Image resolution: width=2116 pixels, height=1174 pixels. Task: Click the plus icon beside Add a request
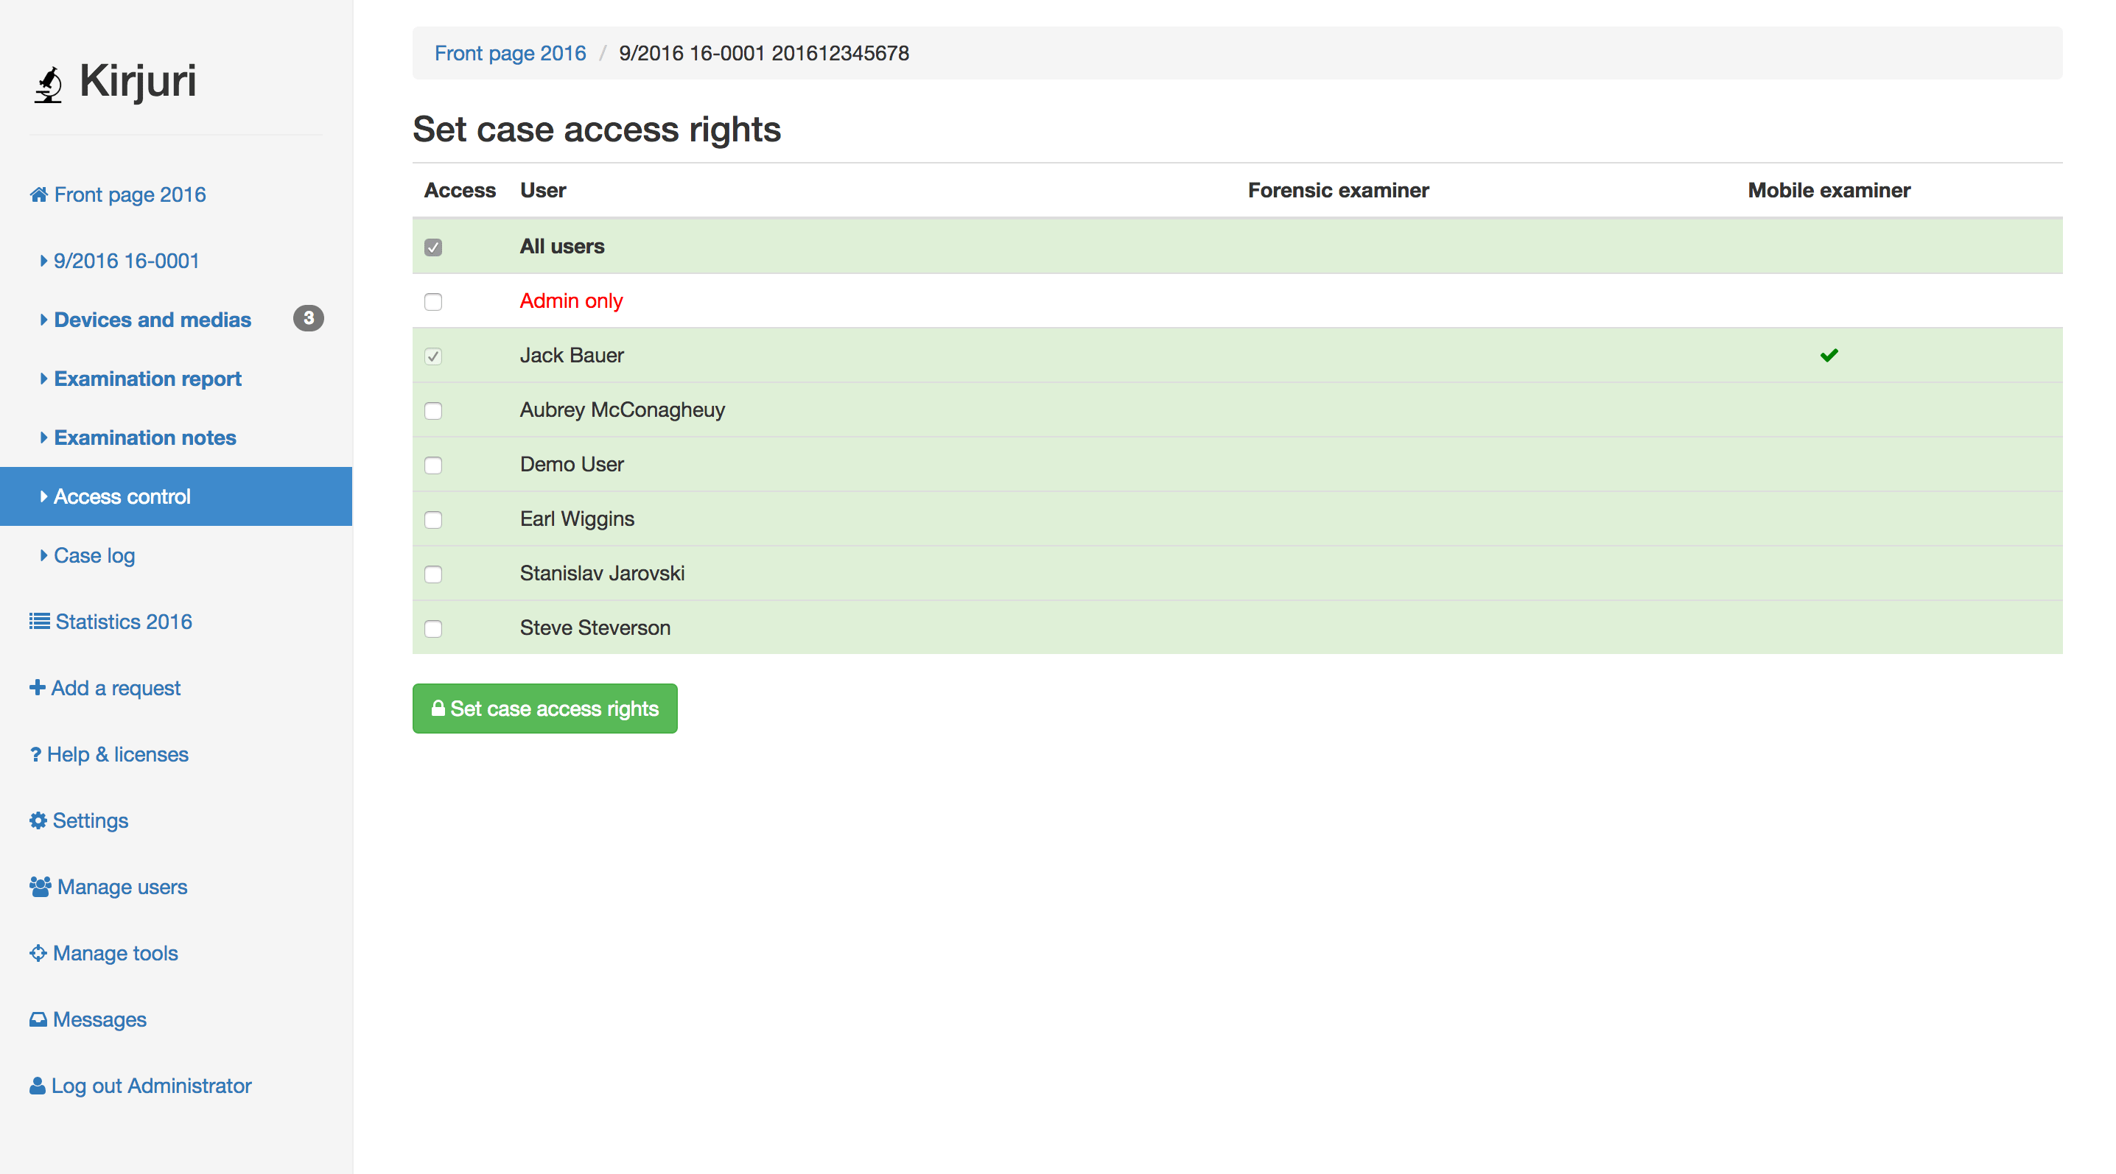[37, 687]
